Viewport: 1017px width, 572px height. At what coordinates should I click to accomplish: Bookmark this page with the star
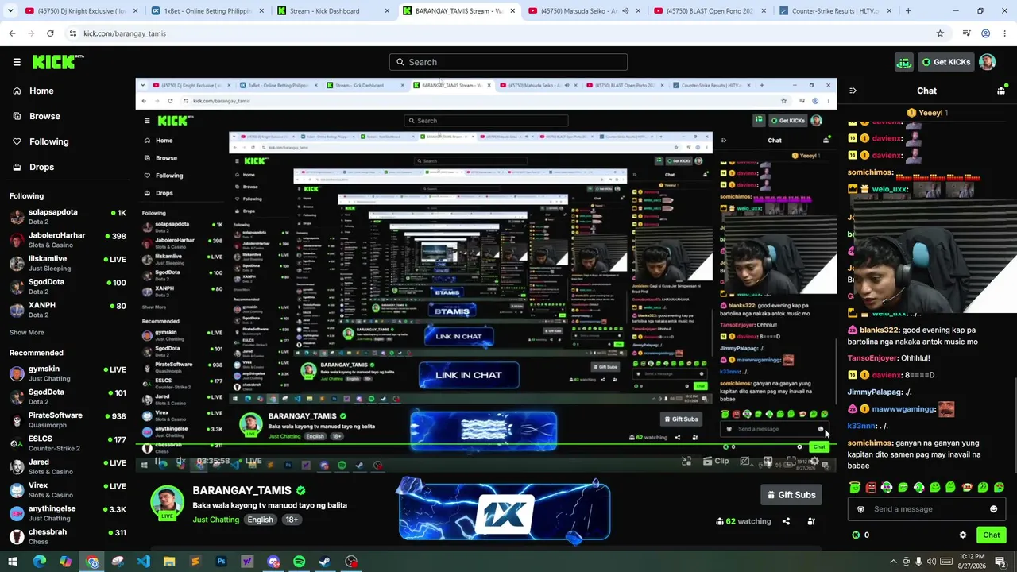coord(940,33)
